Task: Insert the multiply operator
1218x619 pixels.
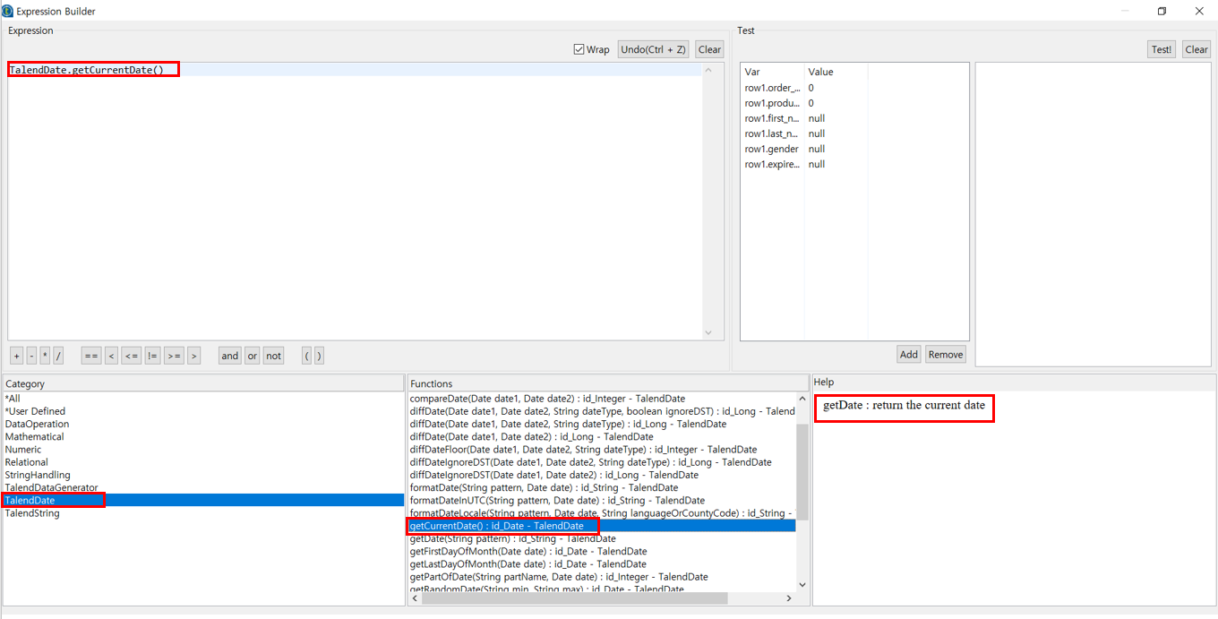Action: coord(45,356)
